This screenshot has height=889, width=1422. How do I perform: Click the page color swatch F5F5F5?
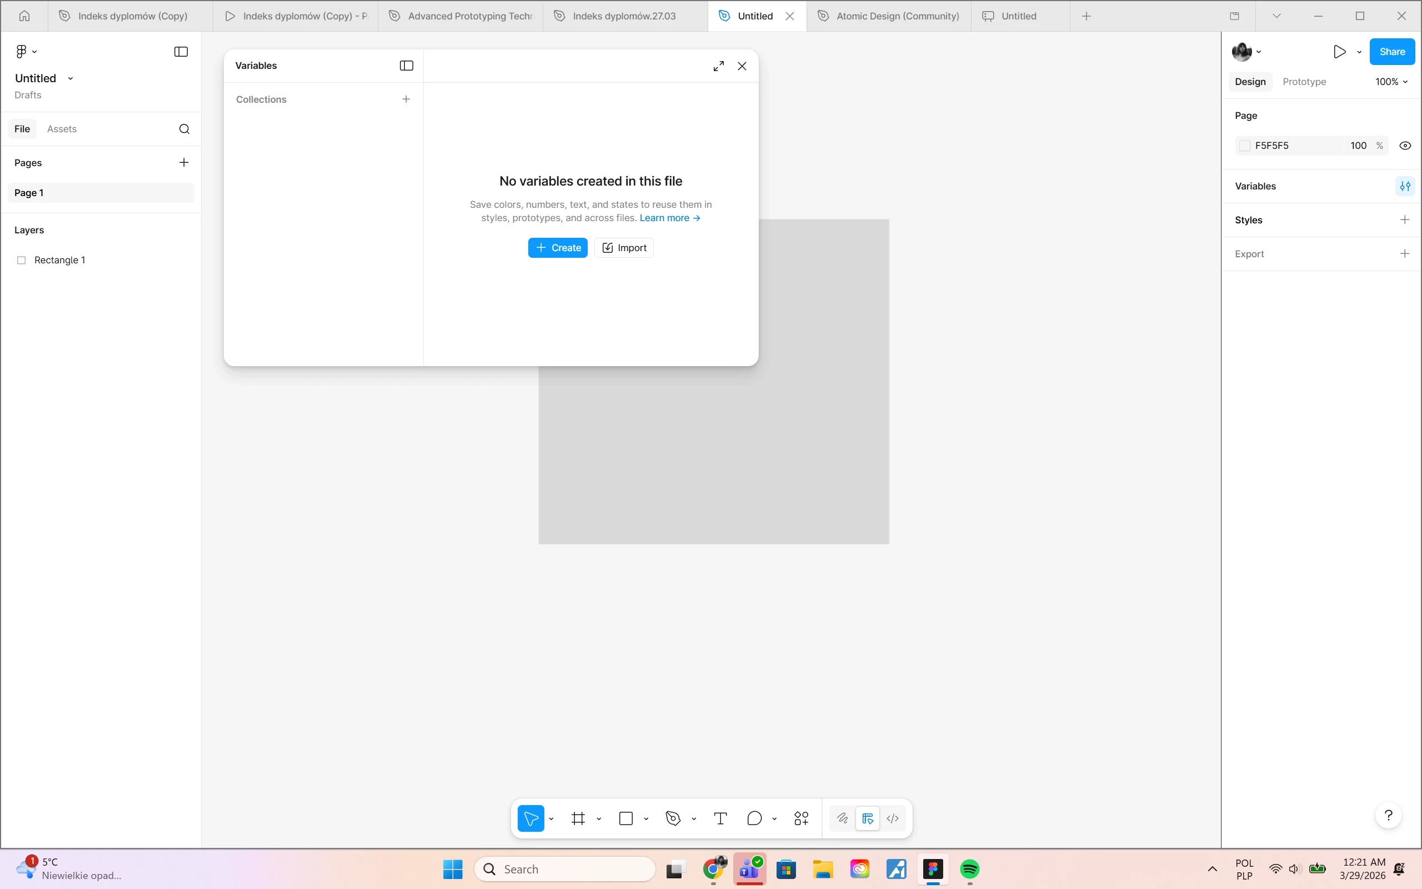[1245, 146]
